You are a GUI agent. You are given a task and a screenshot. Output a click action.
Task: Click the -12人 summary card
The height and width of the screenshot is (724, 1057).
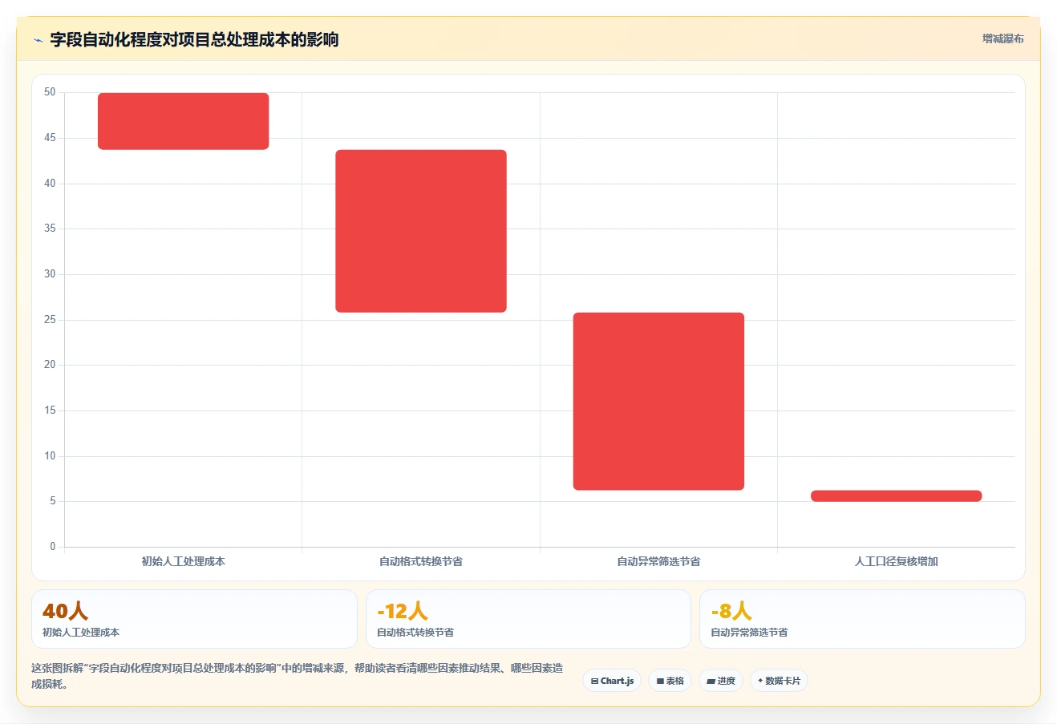click(x=528, y=619)
